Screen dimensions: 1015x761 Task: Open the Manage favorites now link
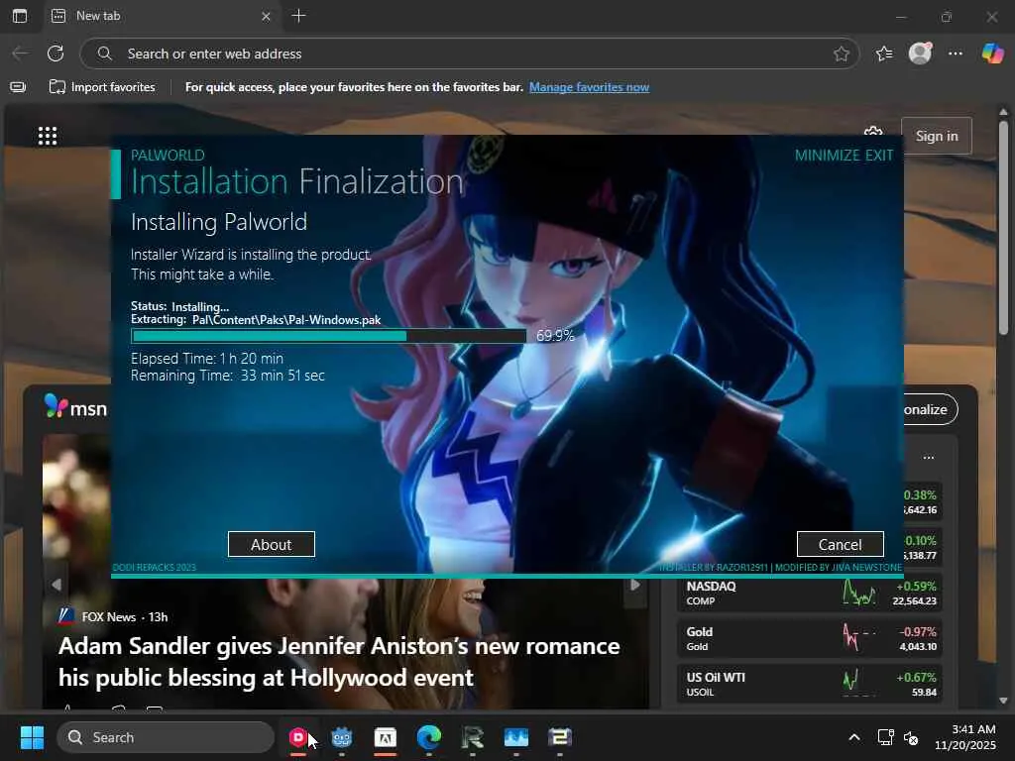(589, 87)
